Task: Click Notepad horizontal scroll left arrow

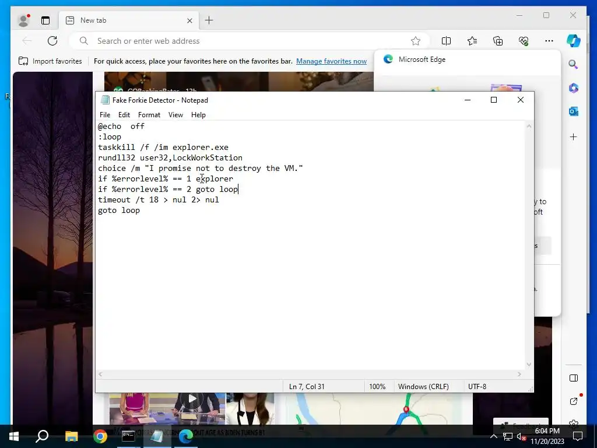Action: click(100, 374)
